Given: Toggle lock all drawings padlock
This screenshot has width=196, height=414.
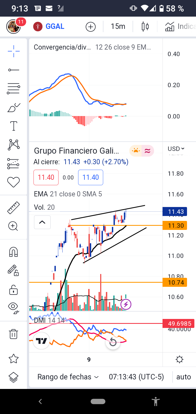Looking at the screenshot, I should [14, 289].
